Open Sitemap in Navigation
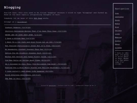The image size is (137, 103). click(118, 48)
